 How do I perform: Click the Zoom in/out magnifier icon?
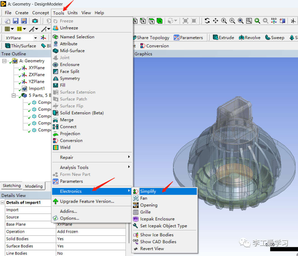pyautogui.click(x=224, y=21)
